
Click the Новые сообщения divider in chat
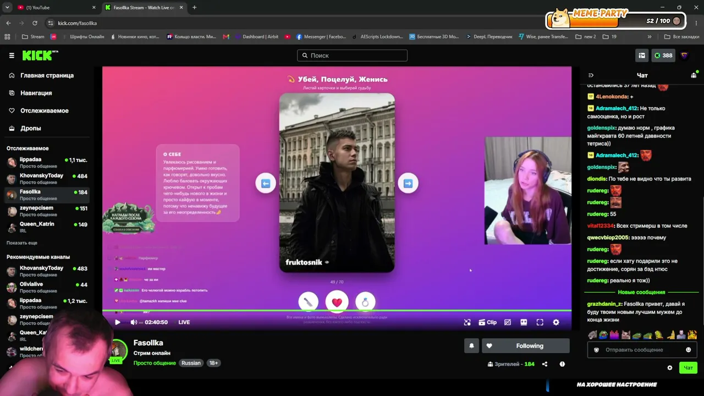[x=641, y=292]
